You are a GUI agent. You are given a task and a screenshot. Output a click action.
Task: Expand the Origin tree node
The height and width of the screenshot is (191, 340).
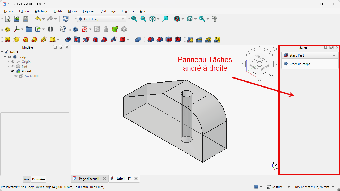(8, 62)
